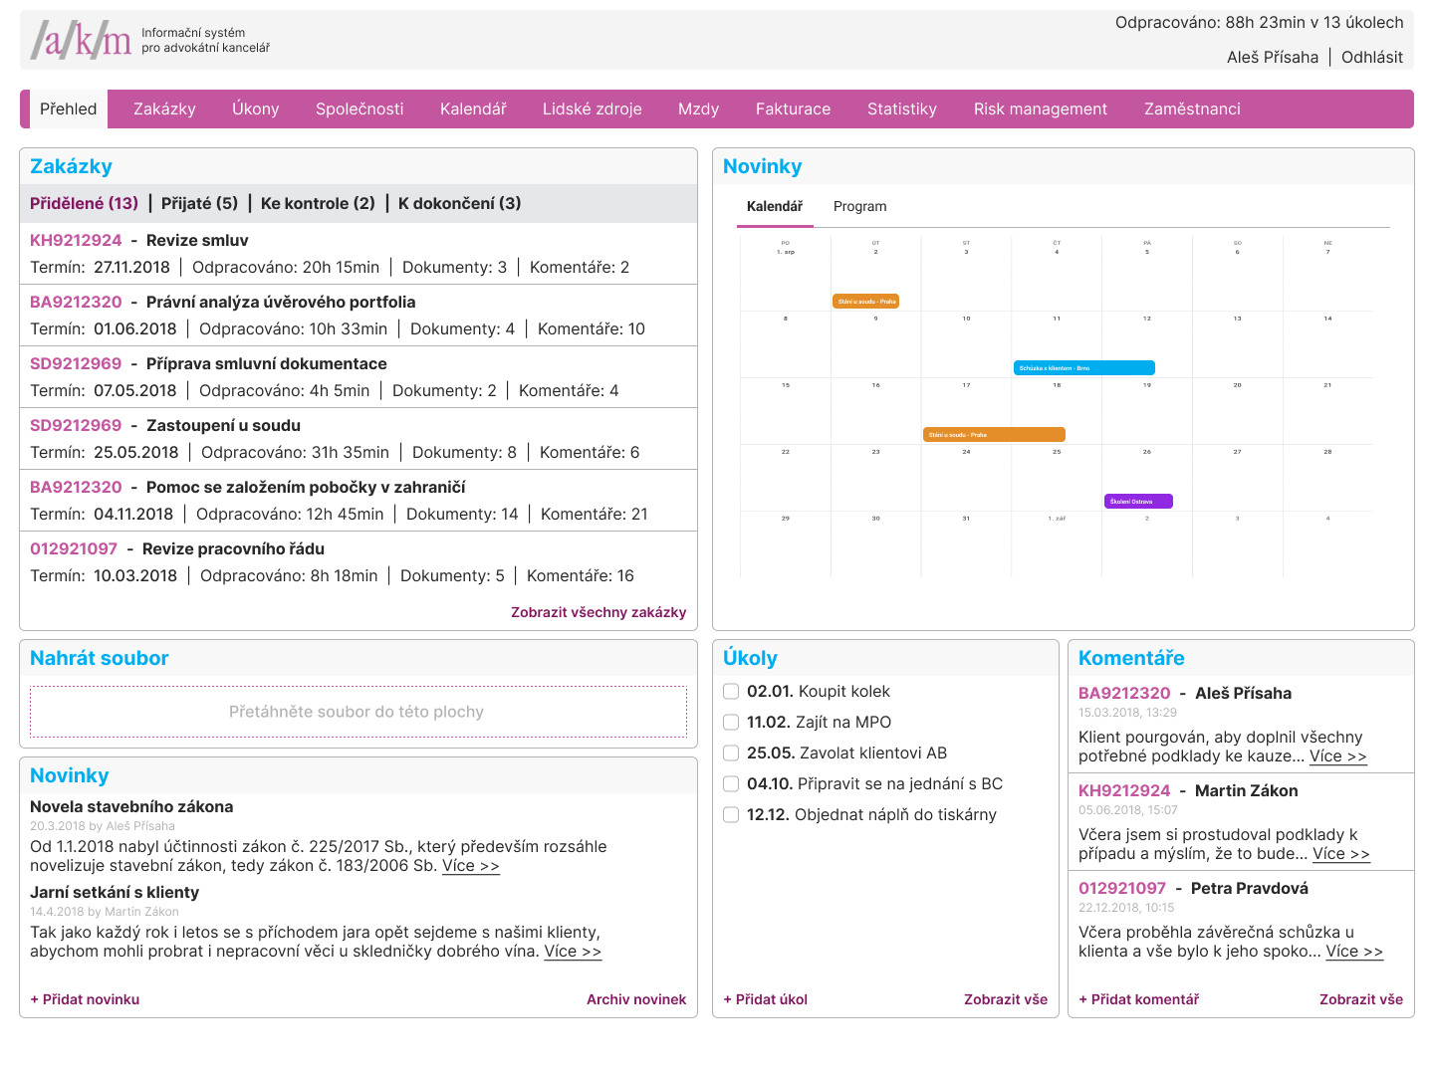Select Přidělené (13) filter
The width and height of the screenshot is (1434, 1075).
point(85,203)
